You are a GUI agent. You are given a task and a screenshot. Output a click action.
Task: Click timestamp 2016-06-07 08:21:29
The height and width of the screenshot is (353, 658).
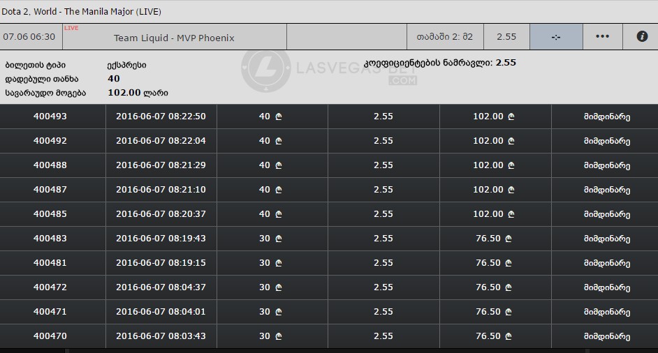pyautogui.click(x=161, y=165)
